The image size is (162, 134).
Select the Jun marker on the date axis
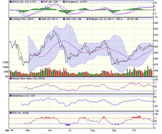(x=49, y=130)
